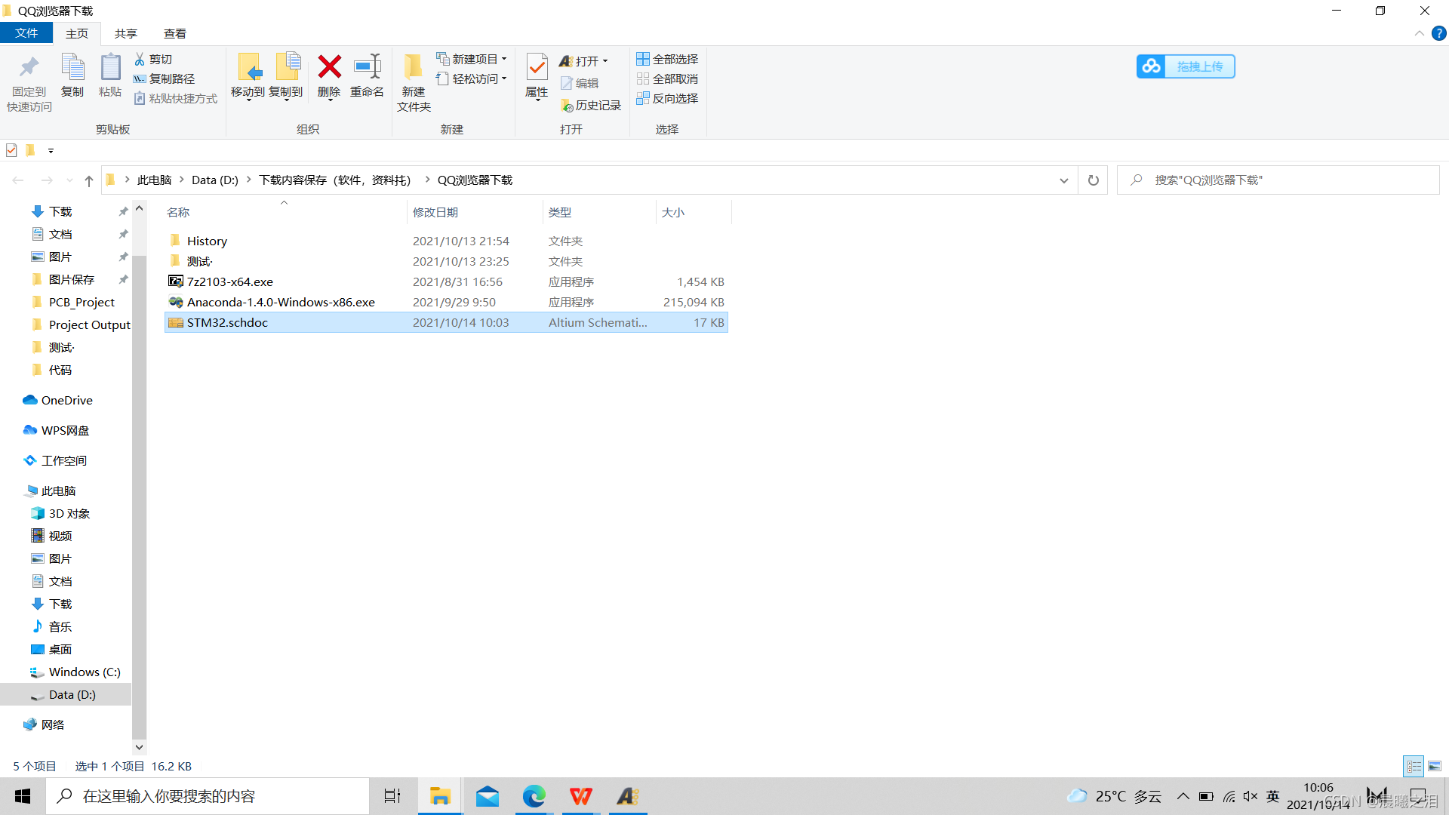Open the Share ribbon tab
The height and width of the screenshot is (815, 1449).
click(x=125, y=33)
